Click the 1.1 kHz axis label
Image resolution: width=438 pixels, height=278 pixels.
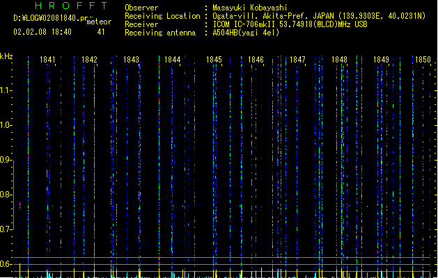[5, 90]
